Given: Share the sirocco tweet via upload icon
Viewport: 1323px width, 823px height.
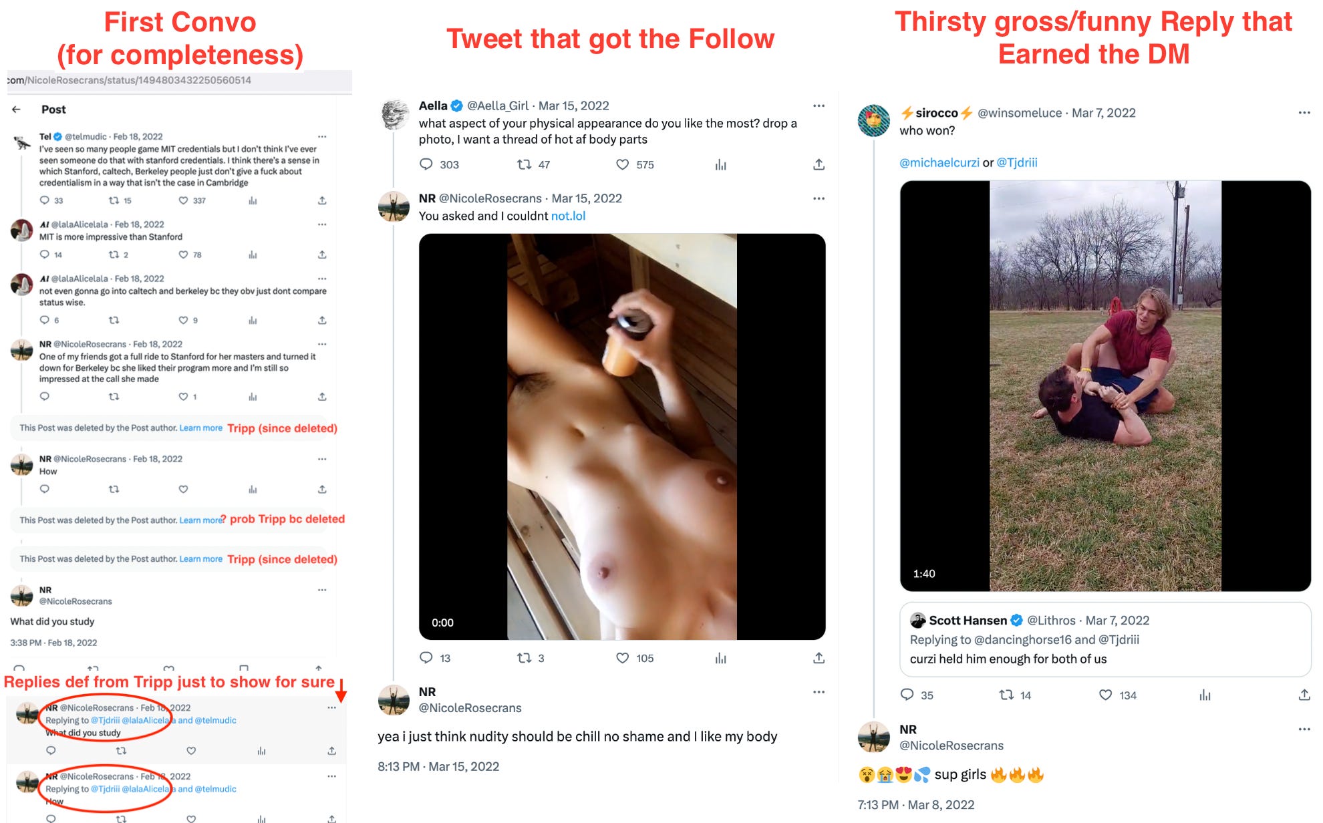Looking at the screenshot, I should (x=1304, y=695).
